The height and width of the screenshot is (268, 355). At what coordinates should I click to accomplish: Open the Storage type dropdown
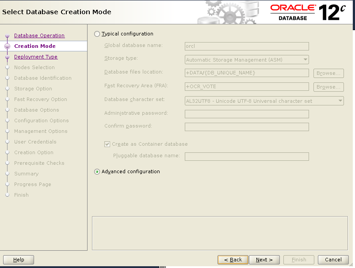click(x=247, y=60)
